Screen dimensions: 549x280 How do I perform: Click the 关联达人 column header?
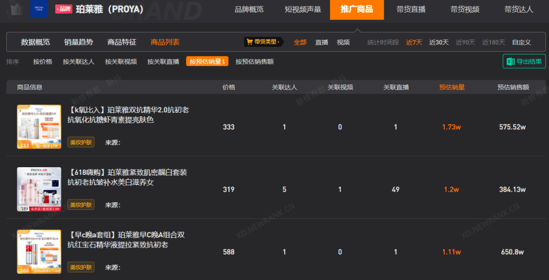tap(284, 87)
